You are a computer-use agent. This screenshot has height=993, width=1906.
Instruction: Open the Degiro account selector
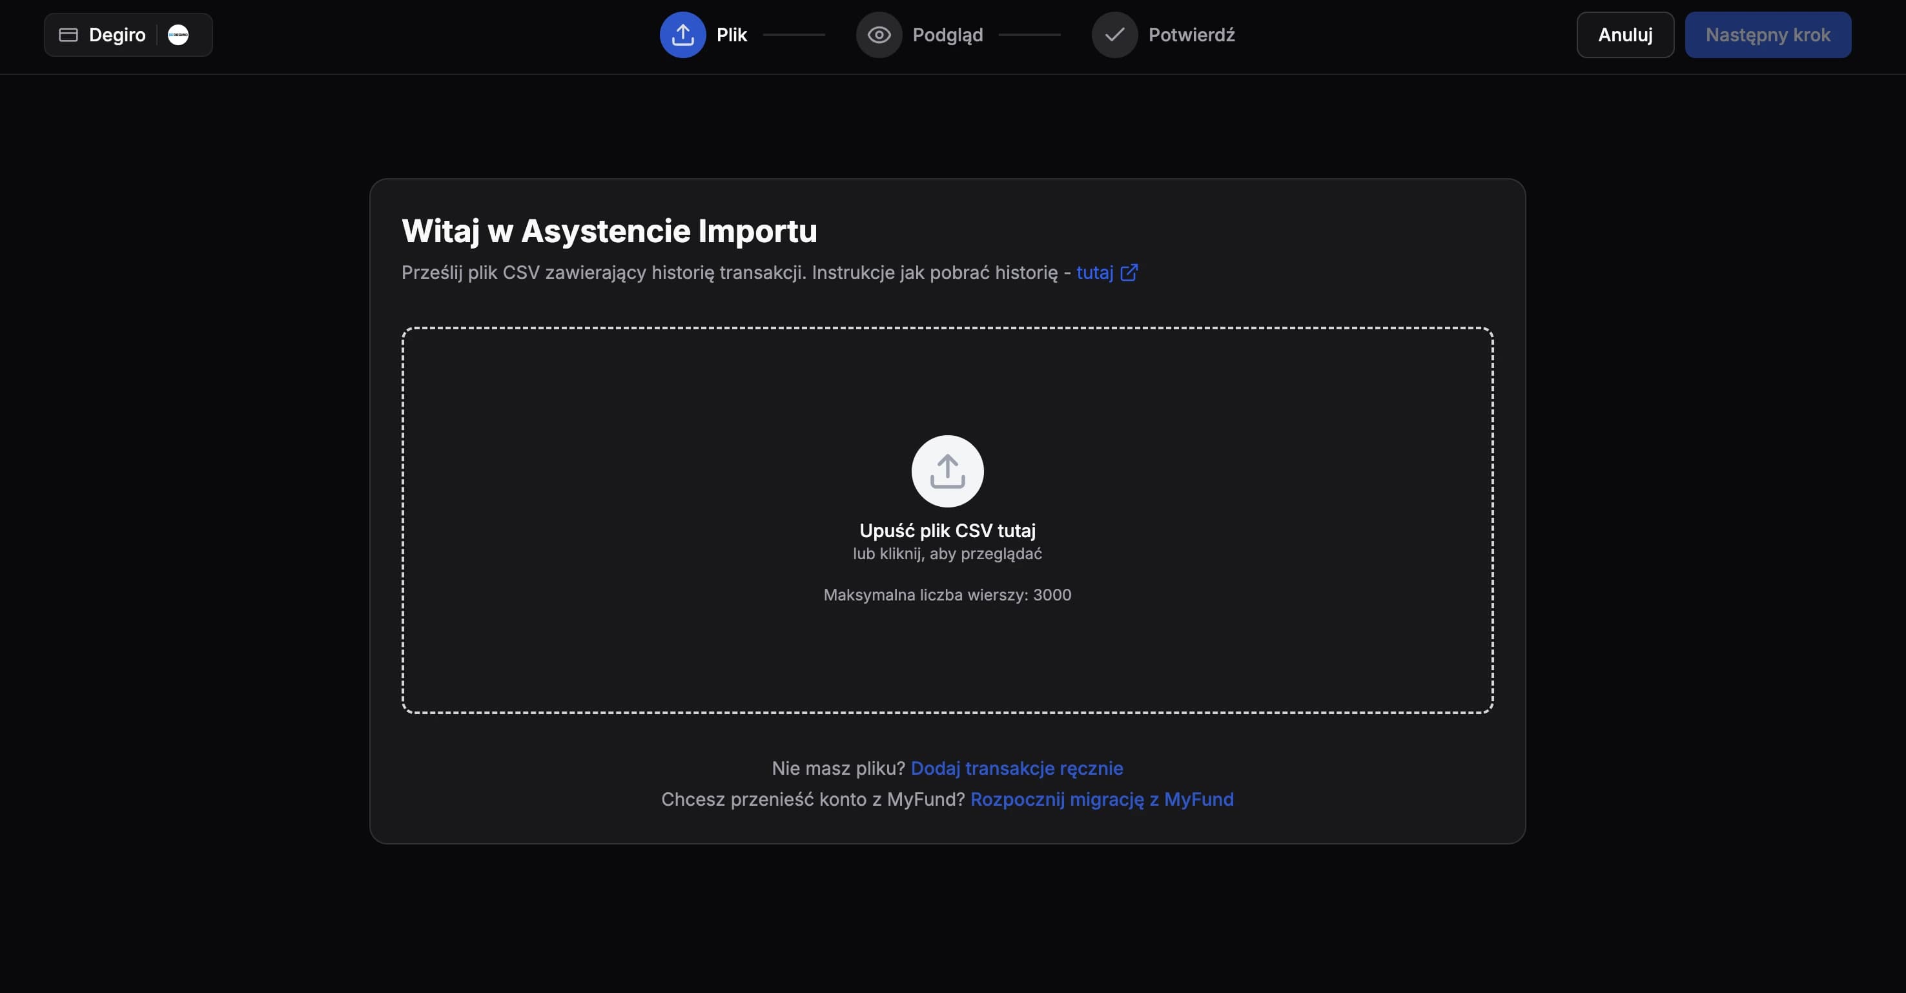[x=117, y=35]
